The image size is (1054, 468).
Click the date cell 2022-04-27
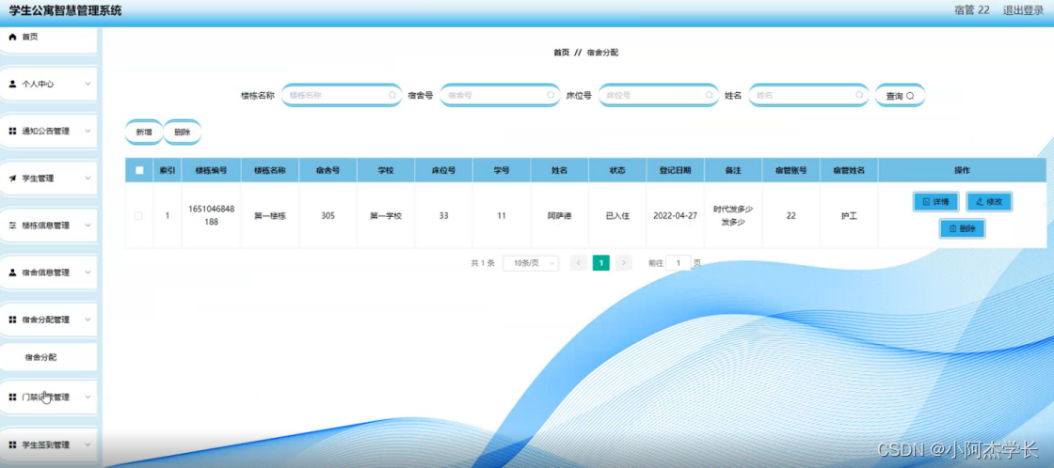point(676,216)
